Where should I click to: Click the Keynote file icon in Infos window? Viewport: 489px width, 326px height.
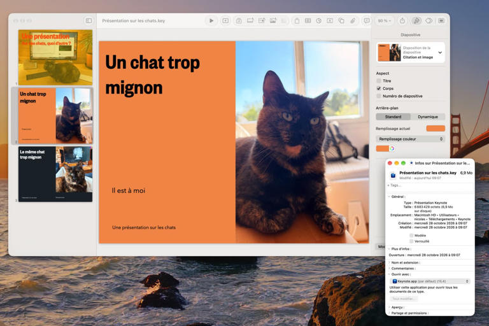tap(393, 176)
